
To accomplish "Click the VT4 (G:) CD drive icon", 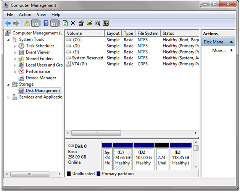I will tap(69, 64).
